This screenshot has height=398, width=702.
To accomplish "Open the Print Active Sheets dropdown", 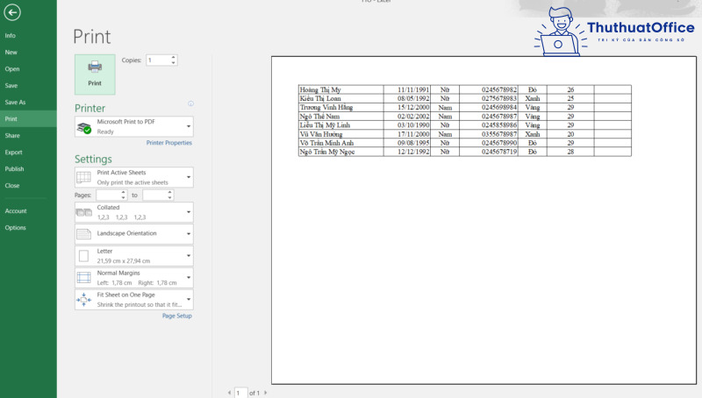I will pyautogui.click(x=189, y=177).
